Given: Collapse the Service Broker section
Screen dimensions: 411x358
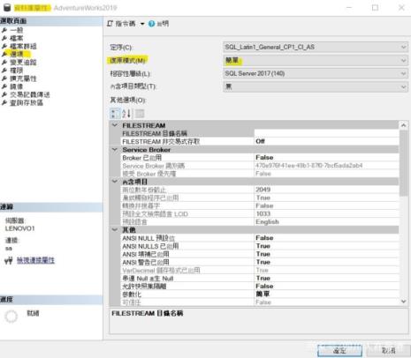Looking at the screenshot, I should [x=115, y=150].
